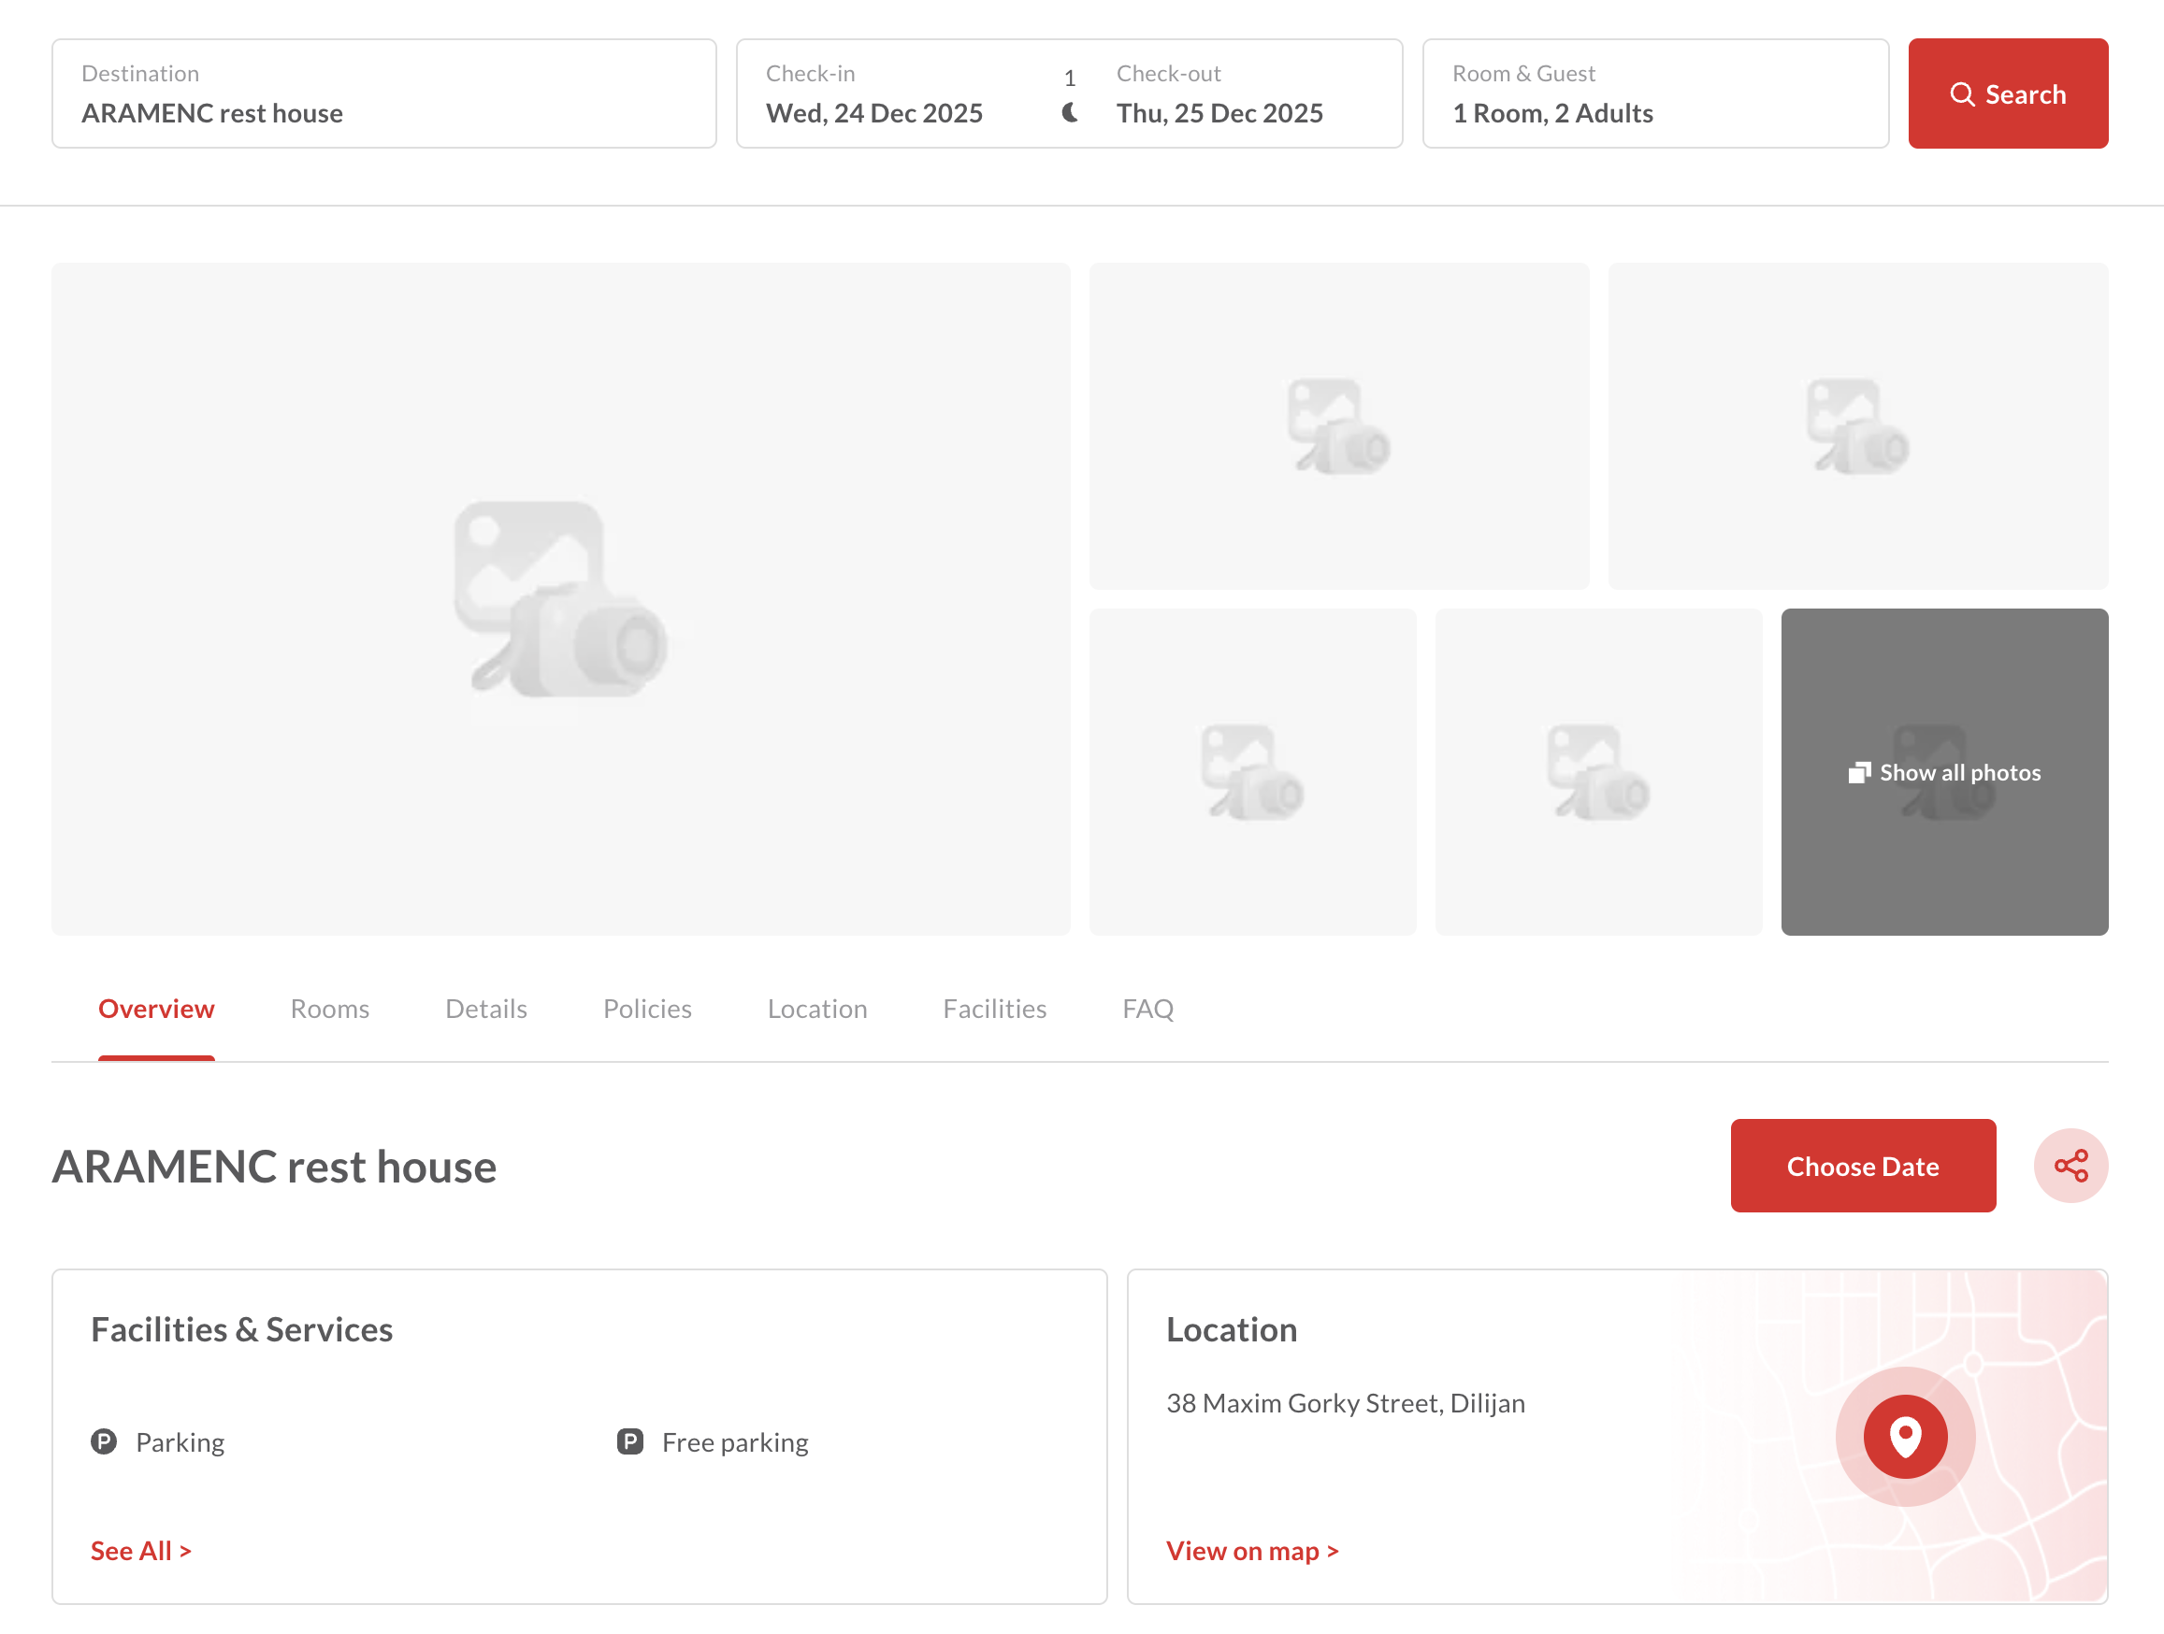The height and width of the screenshot is (1634, 2164).
Task: Open the FAQ tab
Action: point(1147,1009)
